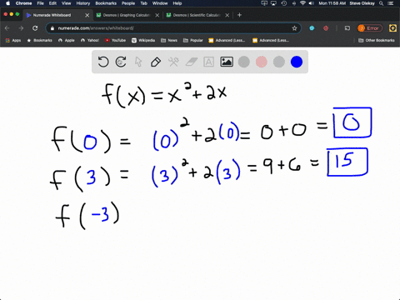The height and width of the screenshot is (300, 400).
Task: Open the Edit menu
Action: click(52, 3)
